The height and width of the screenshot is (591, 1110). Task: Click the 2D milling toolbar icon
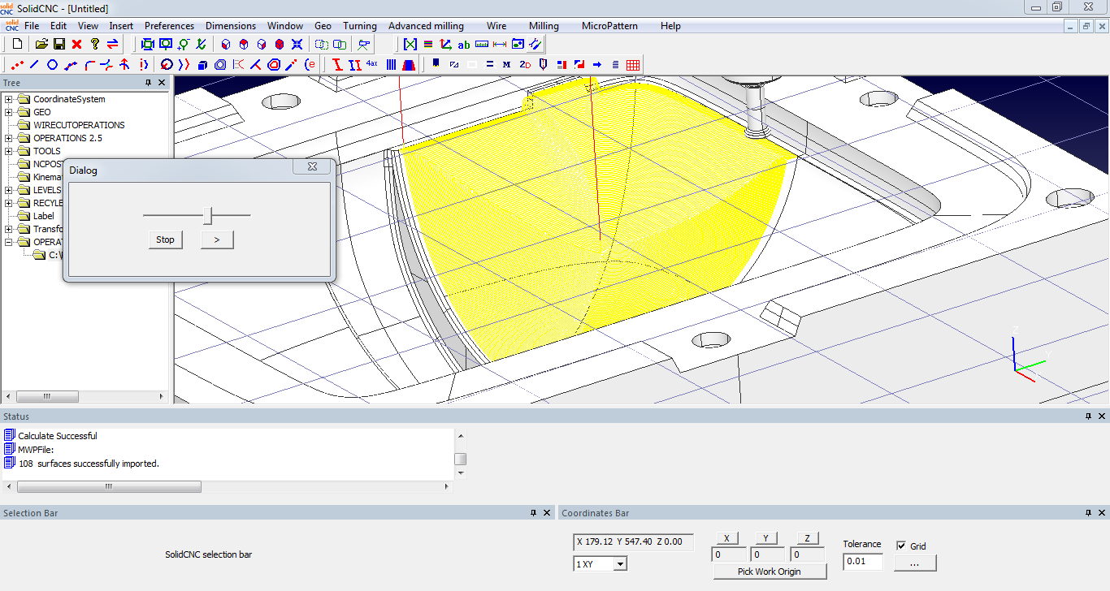tap(525, 65)
